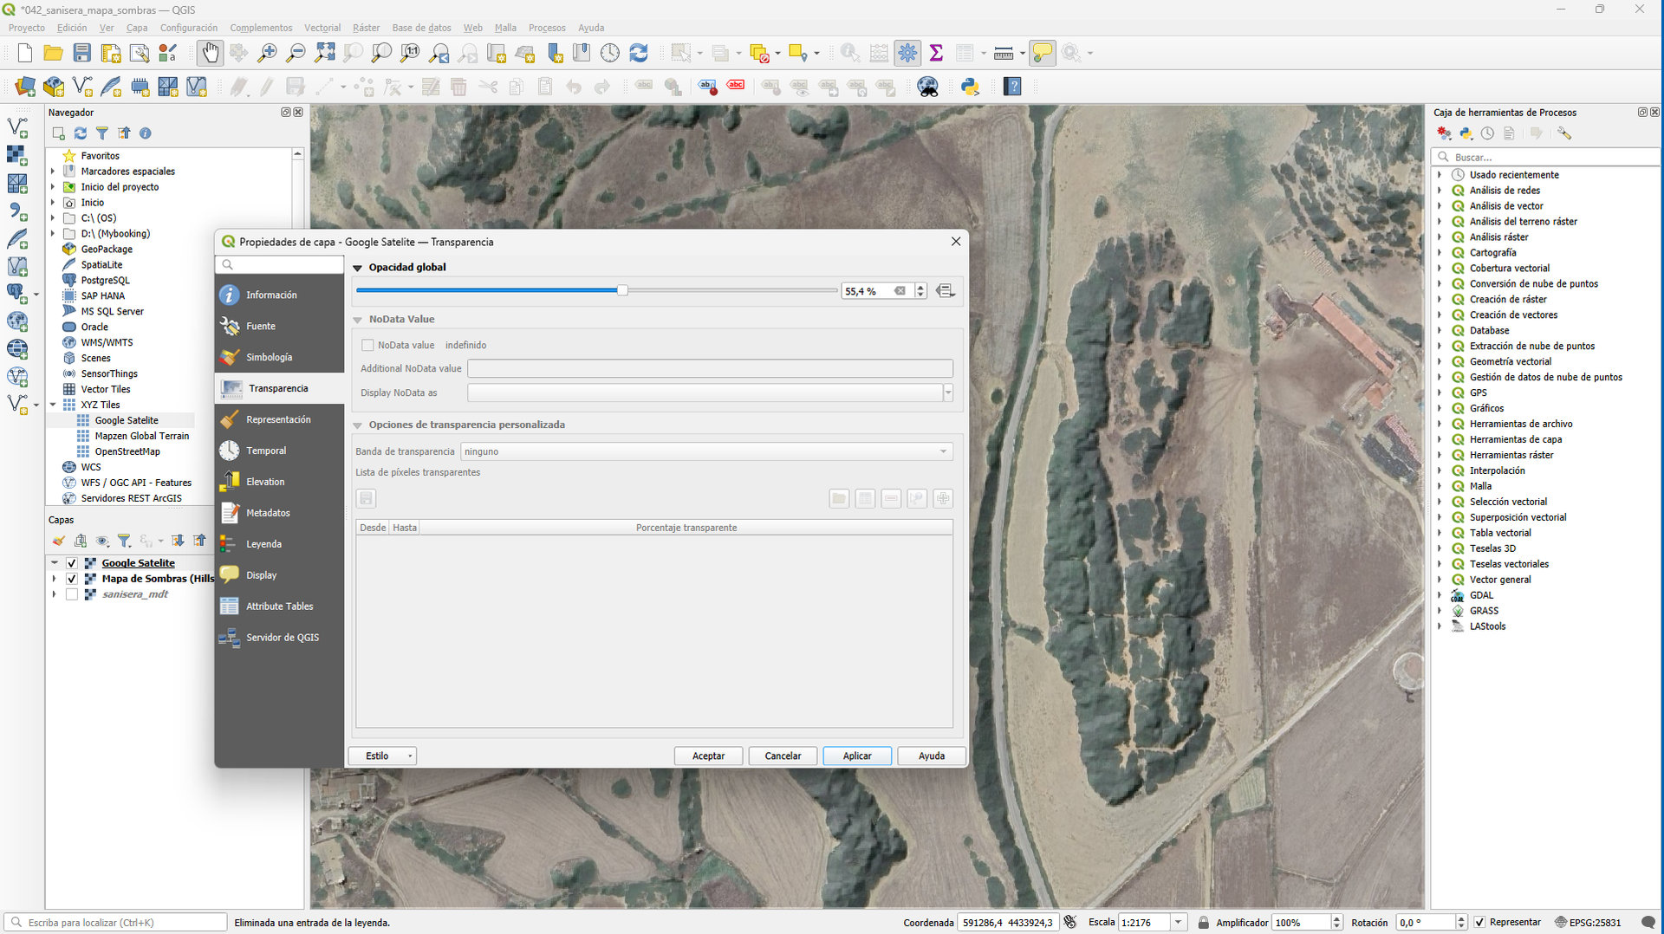Select the Pan Map hand tool

210,53
